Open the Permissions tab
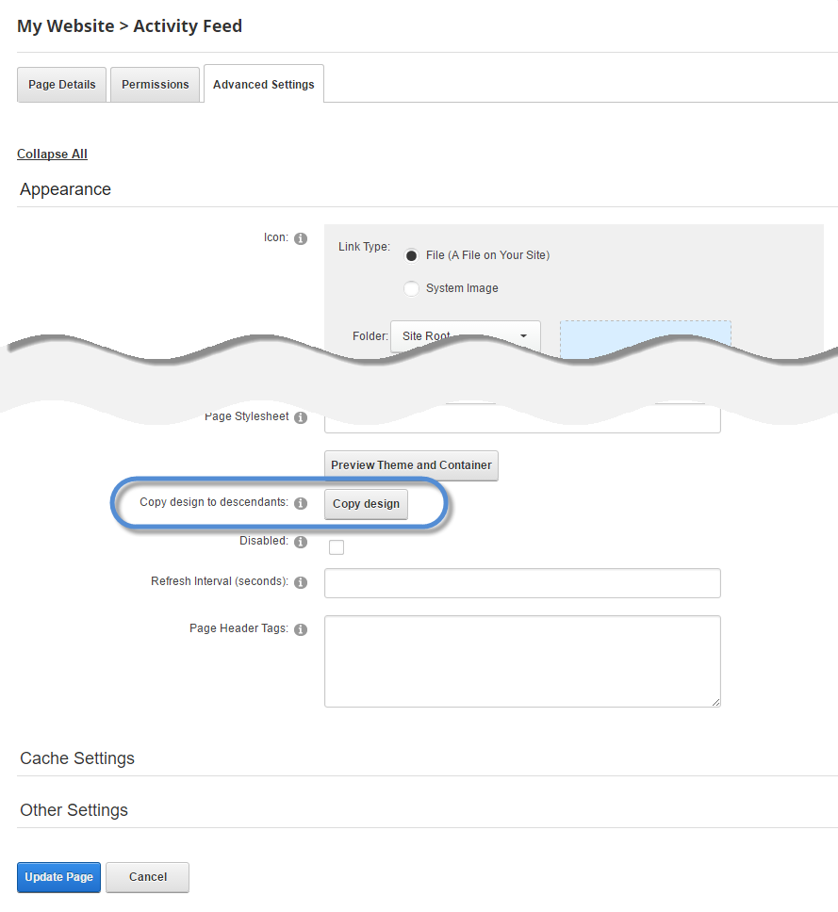Viewport: 838px width, 912px height. (x=156, y=85)
